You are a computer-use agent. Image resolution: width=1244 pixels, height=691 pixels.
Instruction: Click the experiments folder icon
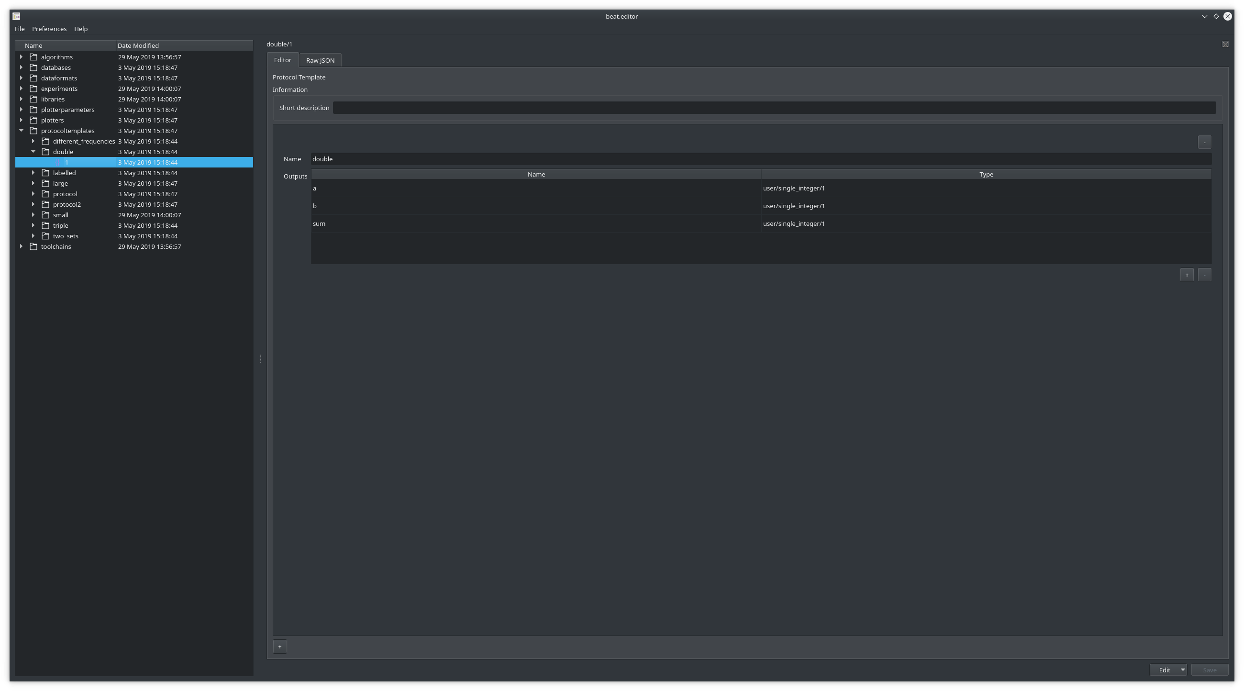pyautogui.click(x=34, y=89)
